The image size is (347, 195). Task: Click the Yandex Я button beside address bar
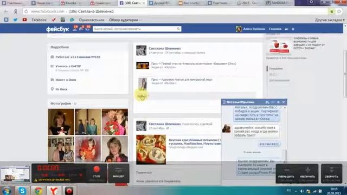point(16,11)
